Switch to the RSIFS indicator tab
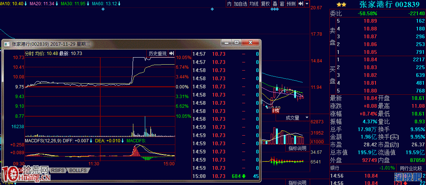Screen dimensions: 426x185 pos(57,171)
